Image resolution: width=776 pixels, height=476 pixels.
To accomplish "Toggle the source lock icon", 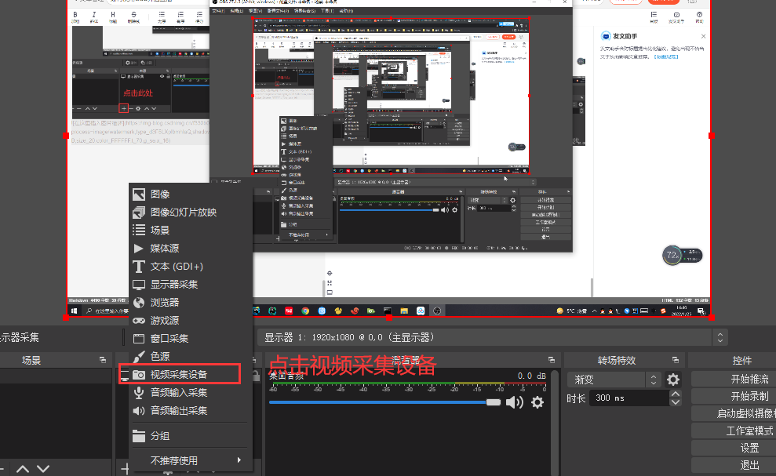I will 256,376.
